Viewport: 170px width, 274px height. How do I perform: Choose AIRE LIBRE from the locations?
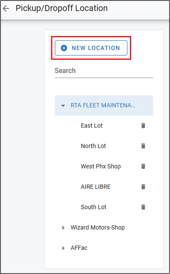pyautogui.click(x=95, y=187)
